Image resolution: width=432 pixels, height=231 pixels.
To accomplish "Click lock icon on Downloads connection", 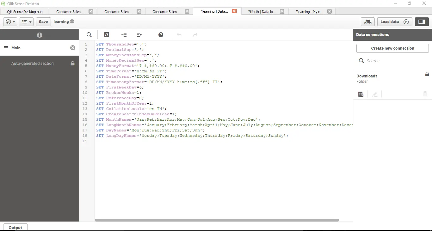I will pyautogui.click(x=427, y=74).
